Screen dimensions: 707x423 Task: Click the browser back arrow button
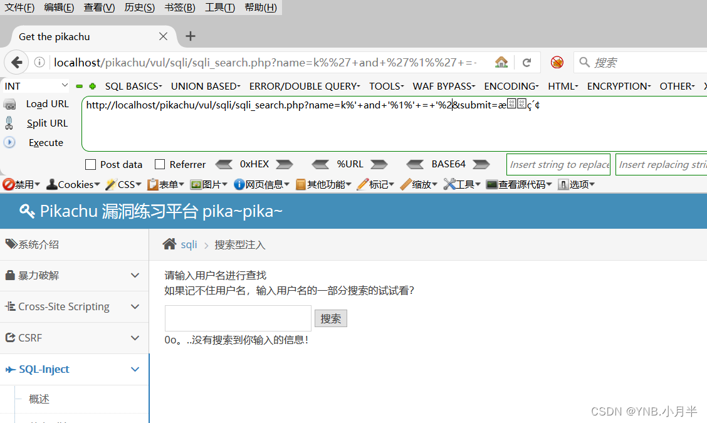coord(17,62)
